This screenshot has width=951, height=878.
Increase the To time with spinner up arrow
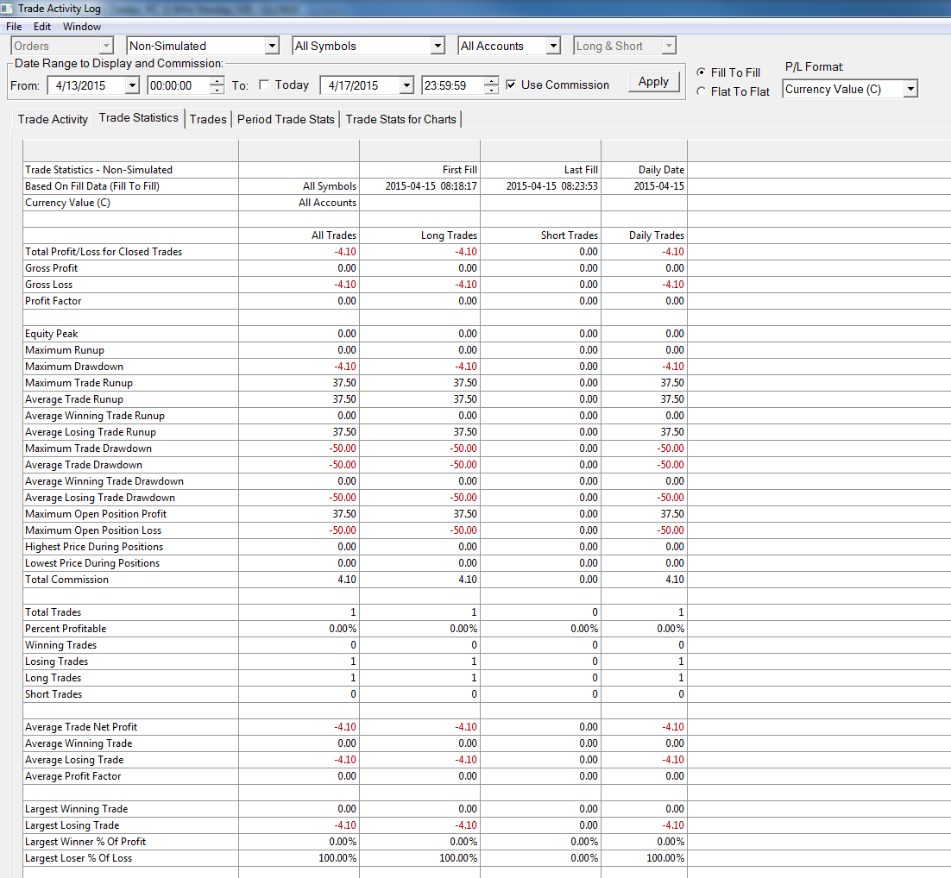click(491, 81)
